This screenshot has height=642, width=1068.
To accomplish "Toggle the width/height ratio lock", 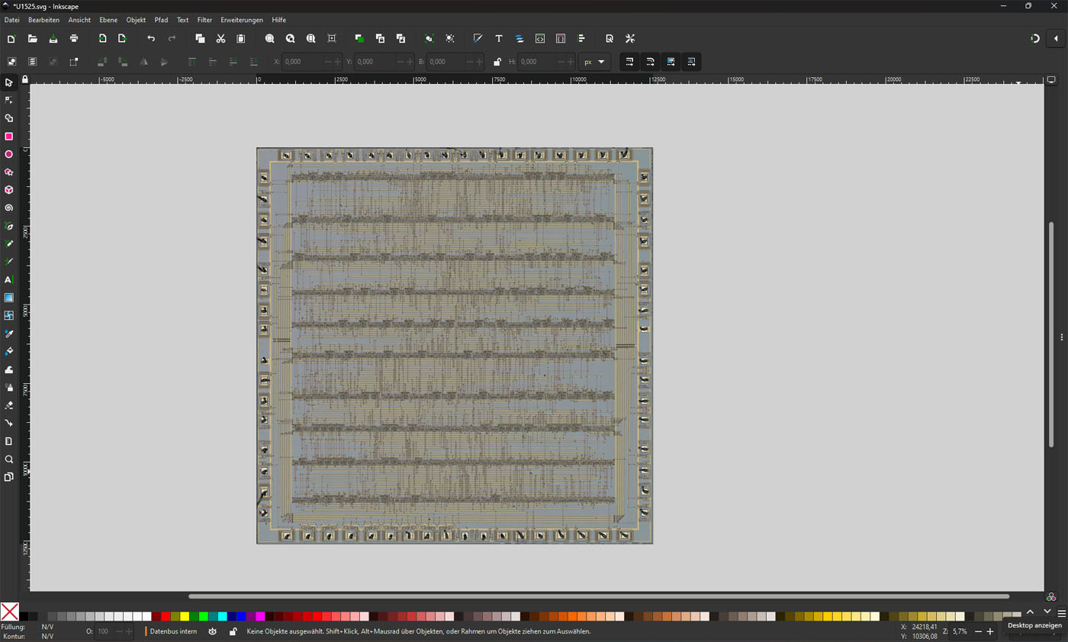I will (497, 62).
